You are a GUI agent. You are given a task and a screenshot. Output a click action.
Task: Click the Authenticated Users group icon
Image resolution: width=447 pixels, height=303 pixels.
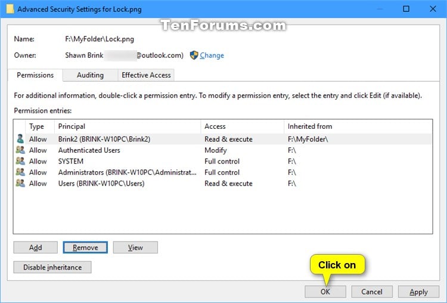click(x=20, y=150)
